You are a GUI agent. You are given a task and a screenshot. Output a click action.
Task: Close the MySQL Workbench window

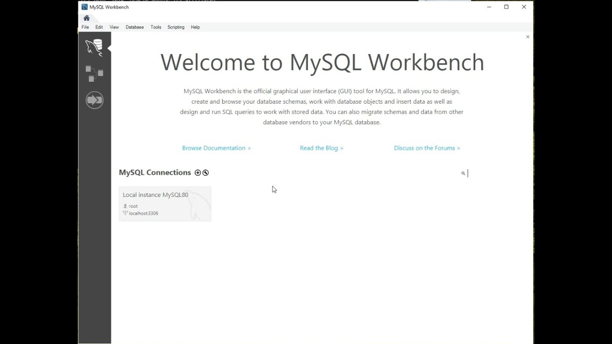524,7
